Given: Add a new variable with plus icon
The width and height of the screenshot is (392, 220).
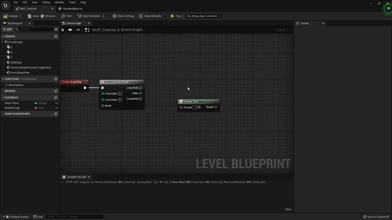Looking at the screenshot, I should (x=56, y=98).
